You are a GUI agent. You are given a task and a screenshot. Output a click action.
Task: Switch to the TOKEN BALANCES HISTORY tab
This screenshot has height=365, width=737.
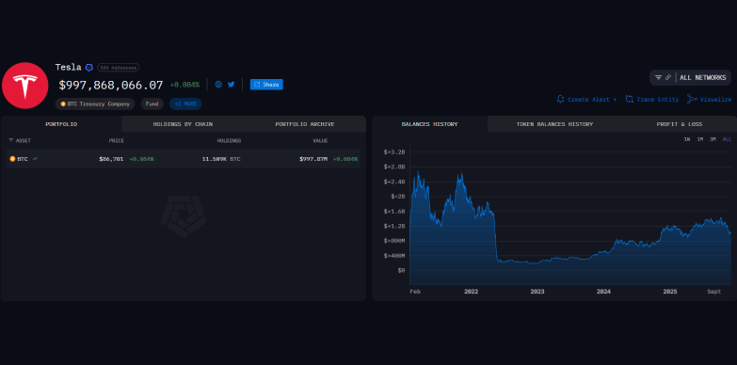pos(554,124)
